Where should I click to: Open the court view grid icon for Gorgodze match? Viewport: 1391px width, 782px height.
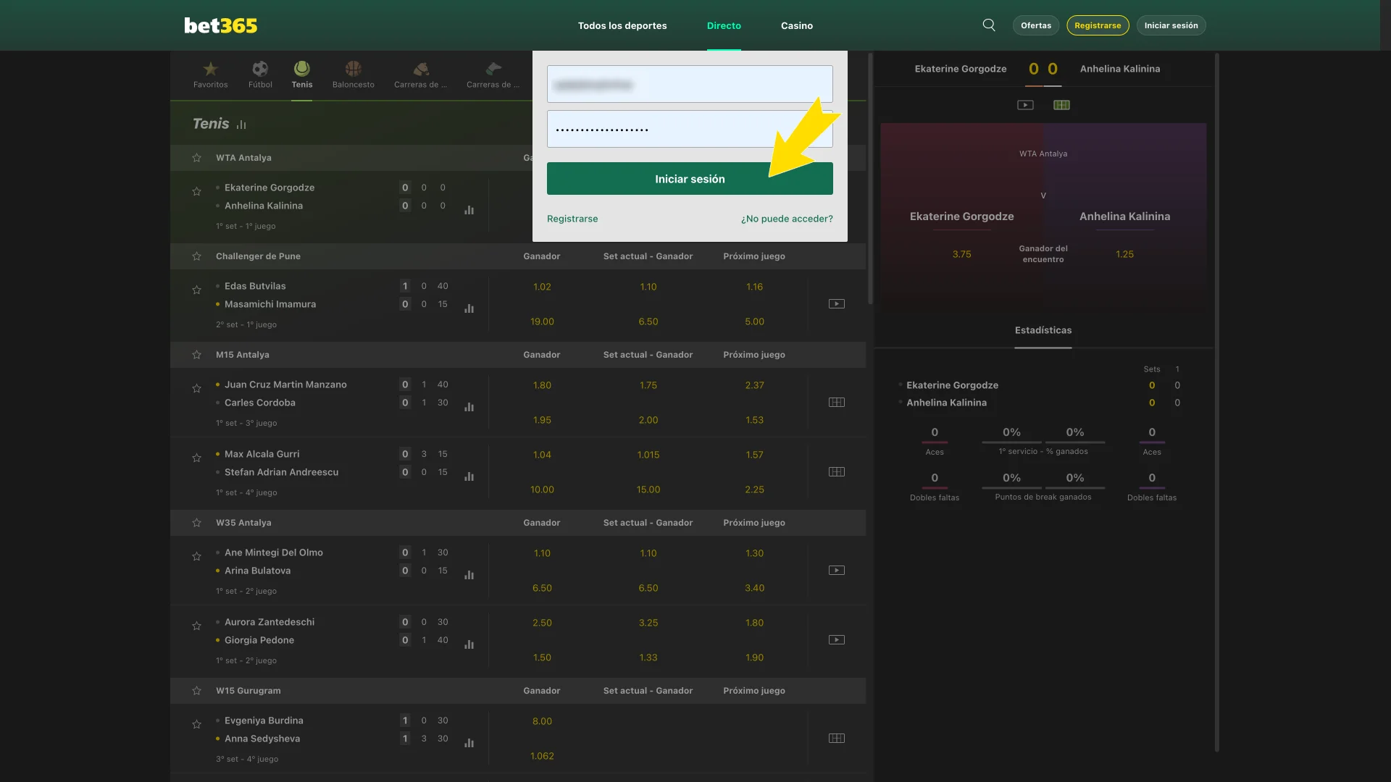[1062, 104]
